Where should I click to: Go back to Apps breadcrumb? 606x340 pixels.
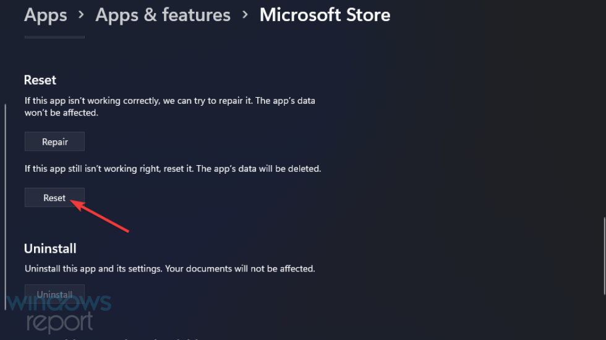pyautogui.click(x=46, y=15)
